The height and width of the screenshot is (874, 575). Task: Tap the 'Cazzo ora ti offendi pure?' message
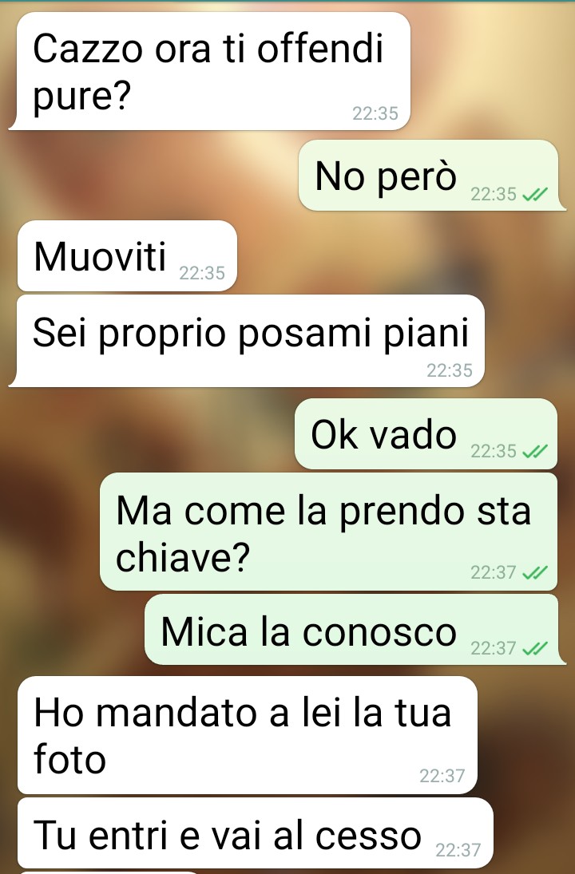click(211, 71)
